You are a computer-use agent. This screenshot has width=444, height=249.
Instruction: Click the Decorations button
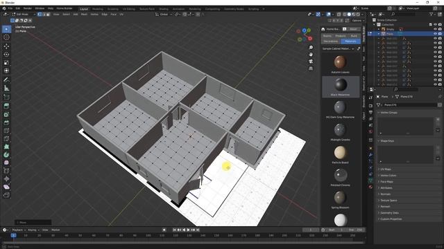tap(331, 41)
